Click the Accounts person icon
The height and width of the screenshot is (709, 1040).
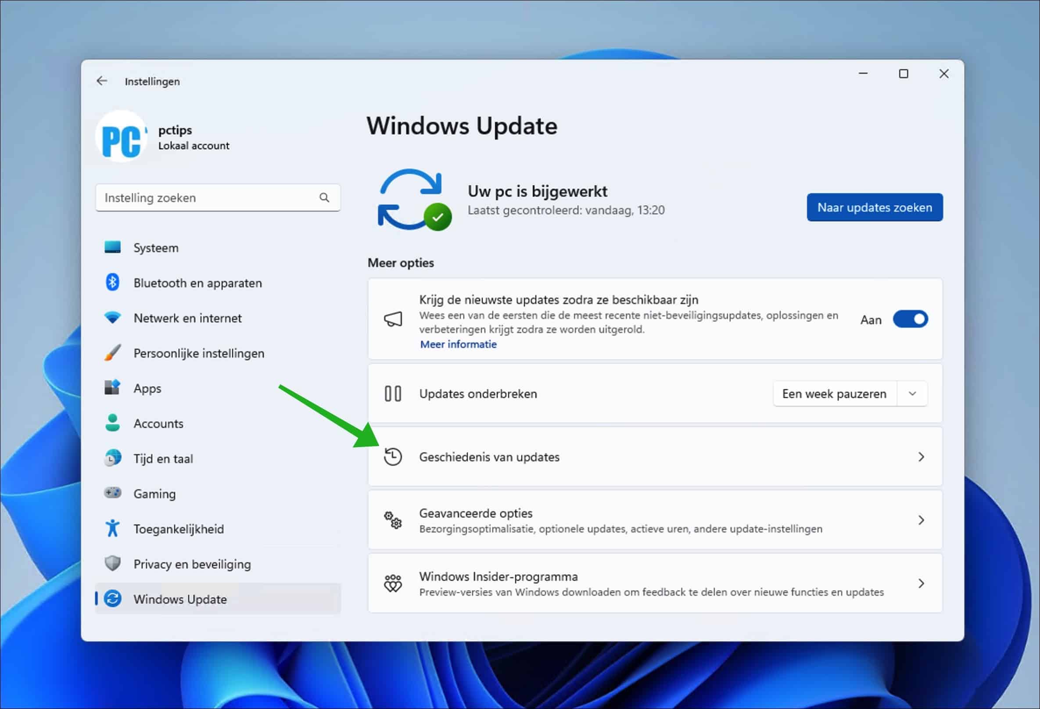[112, 423]
